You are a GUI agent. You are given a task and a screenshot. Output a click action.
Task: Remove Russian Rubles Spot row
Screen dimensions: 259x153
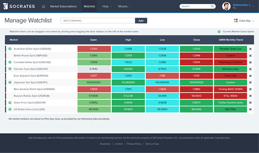250,96
